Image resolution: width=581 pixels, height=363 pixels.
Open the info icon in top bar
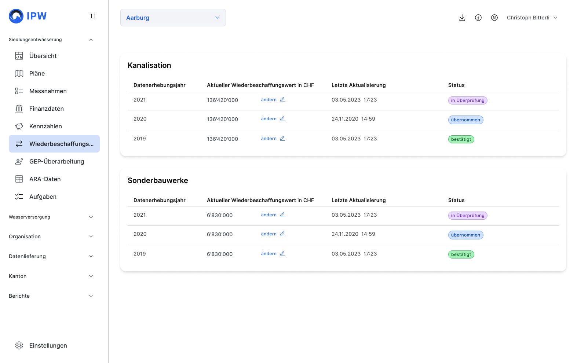(x=478, y=18)
